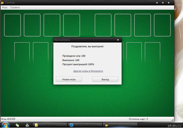The image size is (183, 129).
Task: Close the Игра выиграна dialog
Action: pos(118,40)
